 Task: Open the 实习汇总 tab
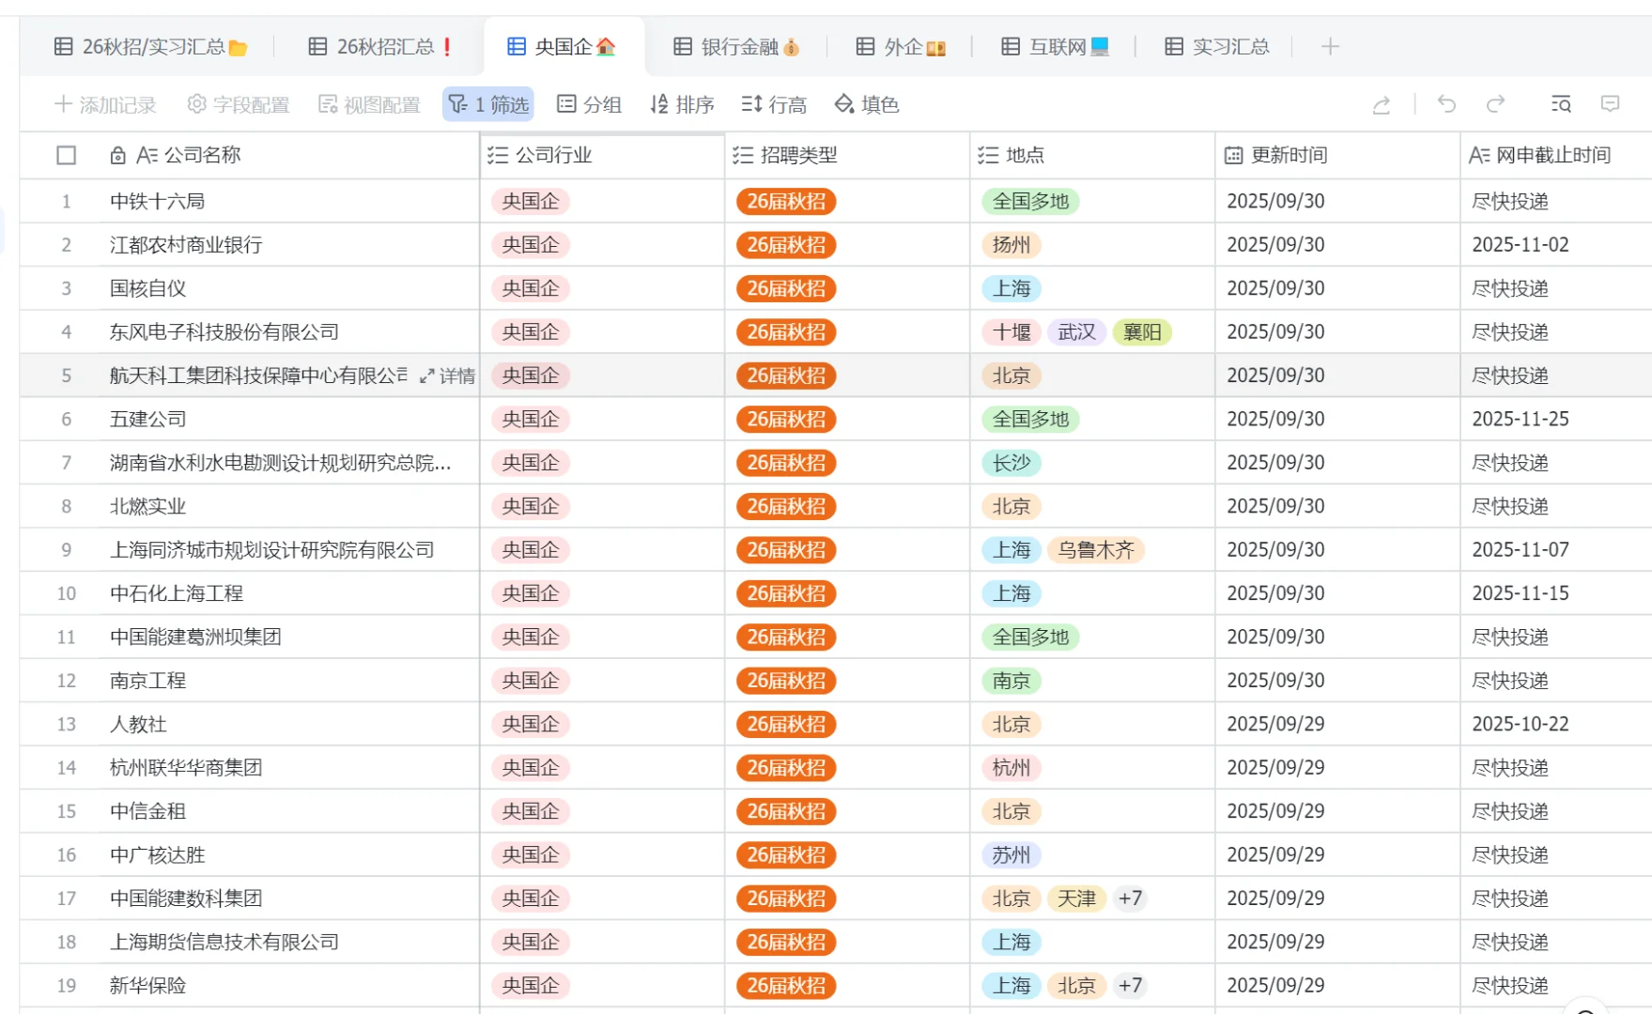(x=1217, y=47)
